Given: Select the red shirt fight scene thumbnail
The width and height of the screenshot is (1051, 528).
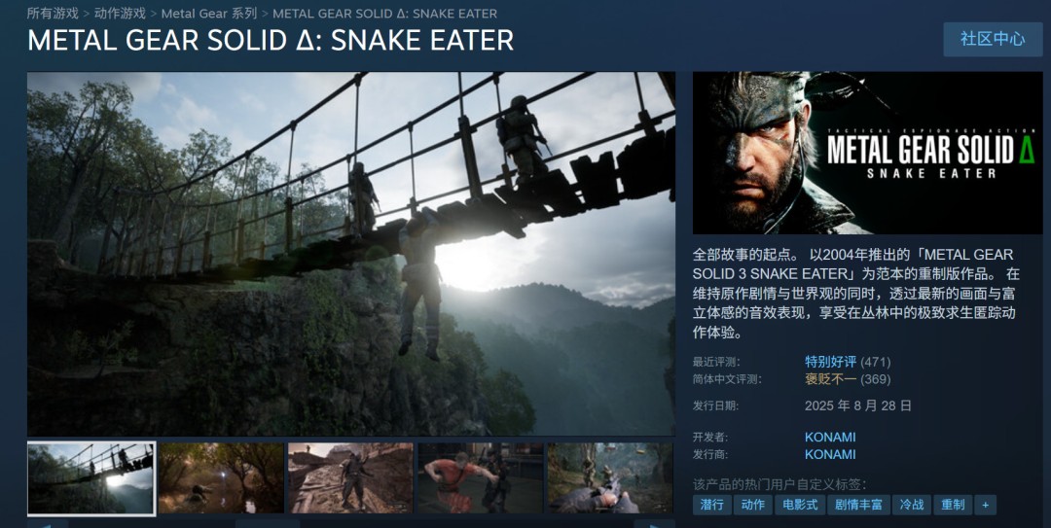Looking at the screenshot, I should point(481,477).
